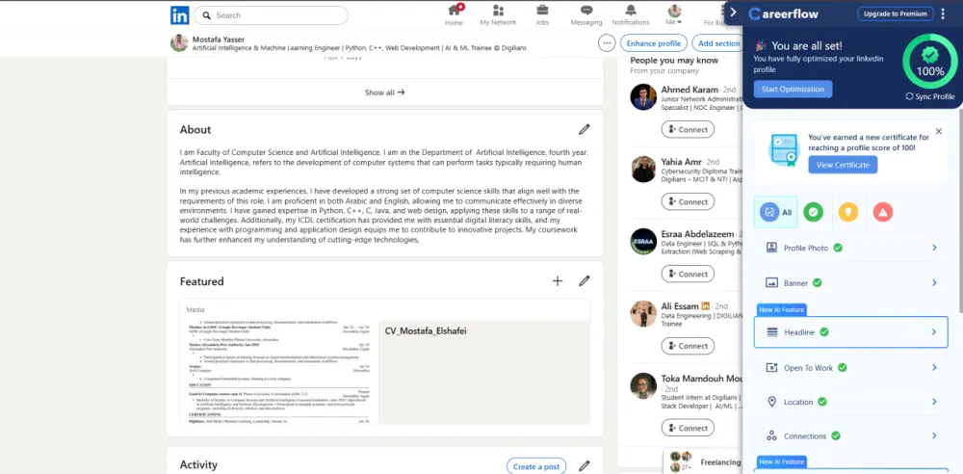Expand the Connections item
This screenshot has width=963, height=474.
tap(850, 435)
